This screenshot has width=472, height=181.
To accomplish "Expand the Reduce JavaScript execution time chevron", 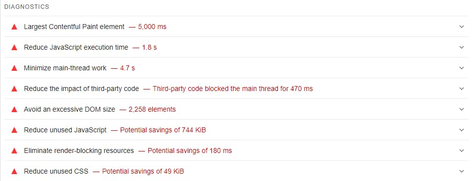I will 462,48.
